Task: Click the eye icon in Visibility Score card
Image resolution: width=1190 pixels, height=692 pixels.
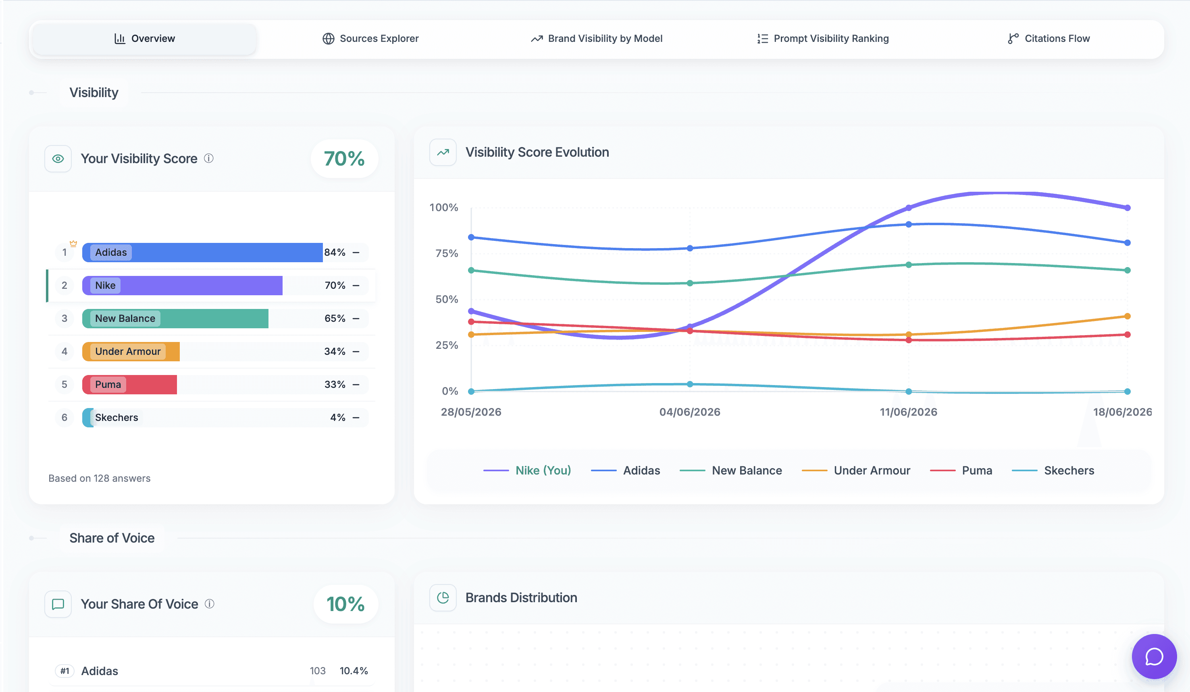Action: pyautogui.click(x=58, y=159)
